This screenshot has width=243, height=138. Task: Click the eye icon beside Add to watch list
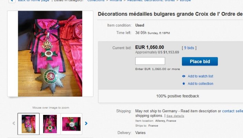click(x=184, y=76)
